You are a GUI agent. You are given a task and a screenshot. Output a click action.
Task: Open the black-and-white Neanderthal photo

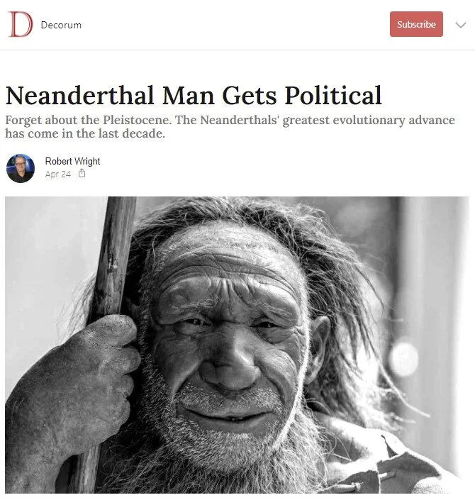tap(237, 345)
